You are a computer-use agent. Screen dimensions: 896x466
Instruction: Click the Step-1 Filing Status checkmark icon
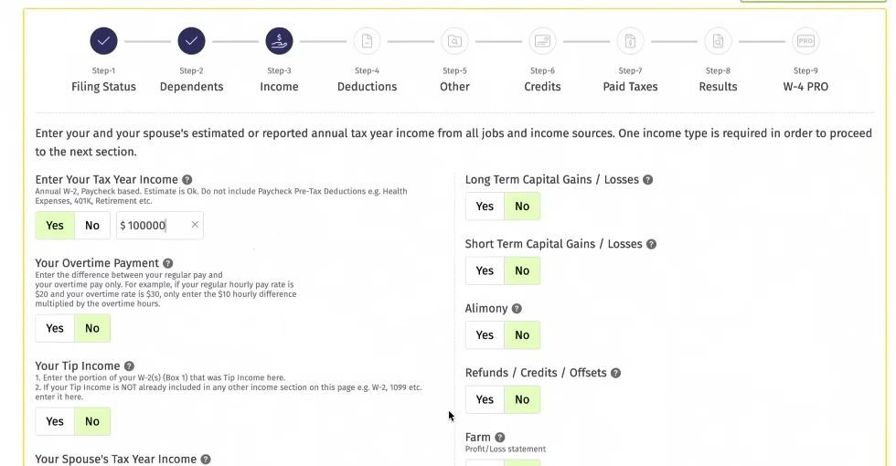(x=103, y=41)
